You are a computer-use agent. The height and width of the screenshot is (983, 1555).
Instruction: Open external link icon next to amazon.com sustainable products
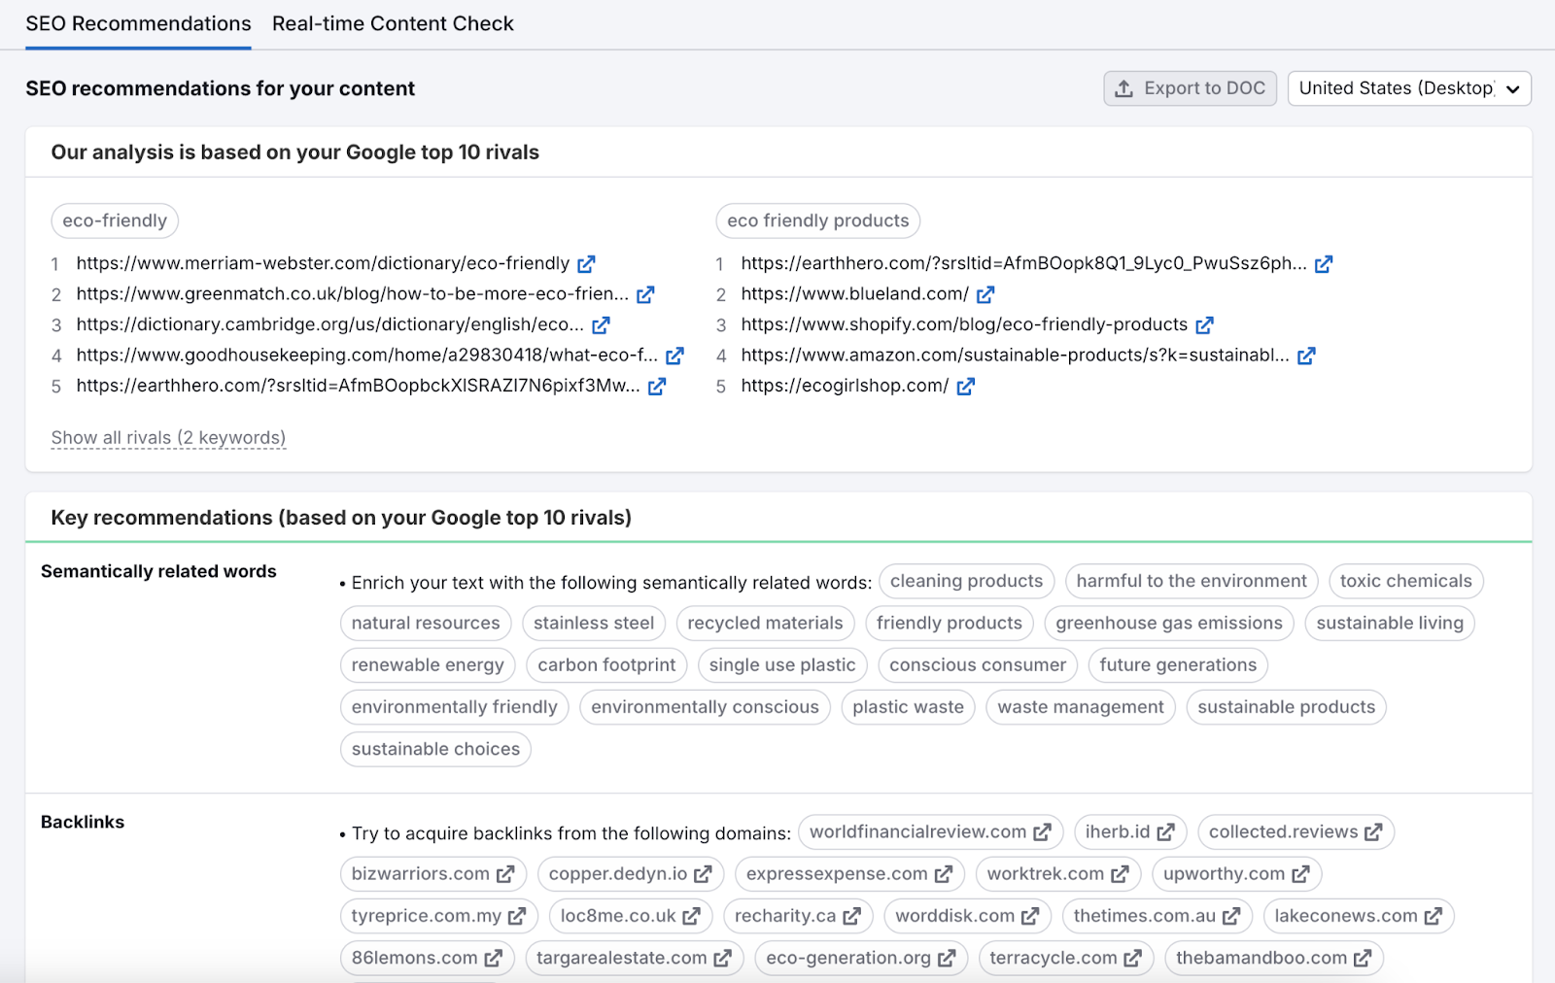click(x=1306, y=356)
